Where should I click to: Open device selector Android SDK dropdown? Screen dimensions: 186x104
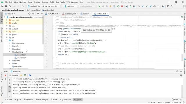pyautogui.click(x=44, y=6)
